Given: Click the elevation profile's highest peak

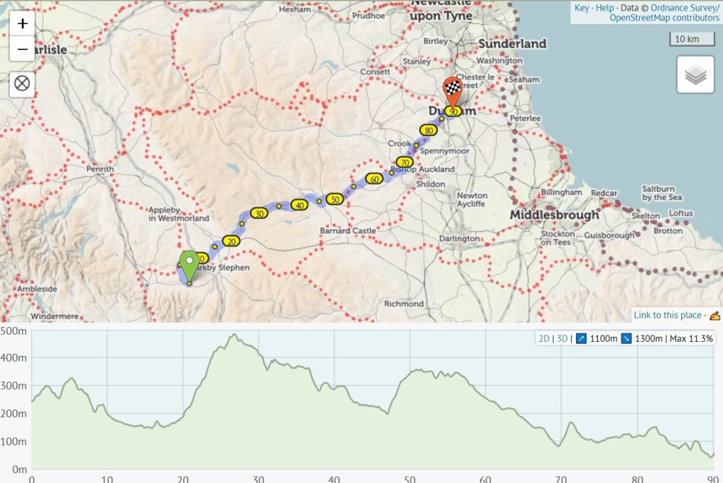Looking at the screenshot, I should click(x=234, y=335).
